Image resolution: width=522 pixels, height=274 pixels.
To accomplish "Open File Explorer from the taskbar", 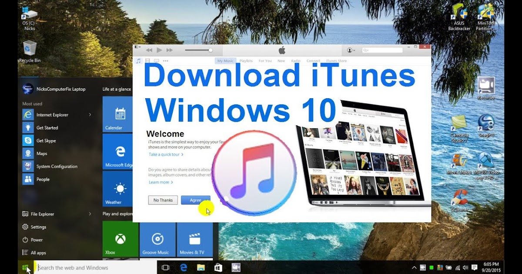I will tap(201, 267).
